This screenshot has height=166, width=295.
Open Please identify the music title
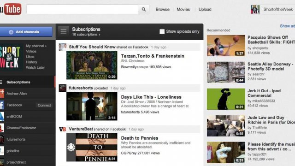click(271, 147)
